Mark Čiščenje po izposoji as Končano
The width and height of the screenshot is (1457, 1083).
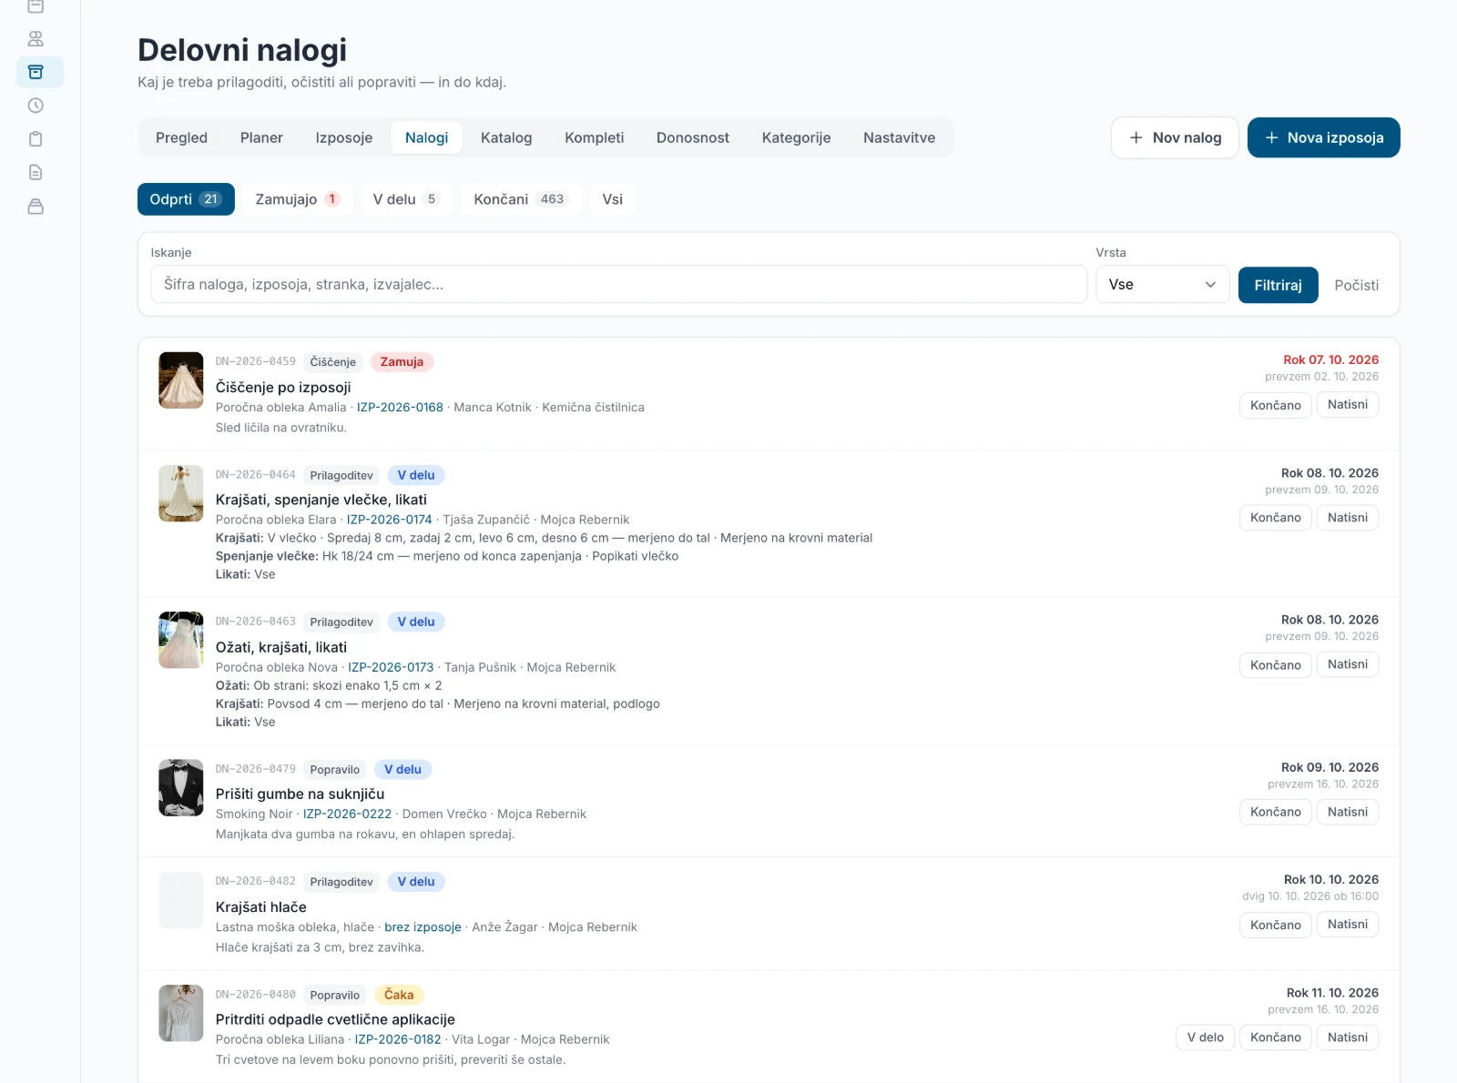pyautogui.click(x=1275, y=405)
